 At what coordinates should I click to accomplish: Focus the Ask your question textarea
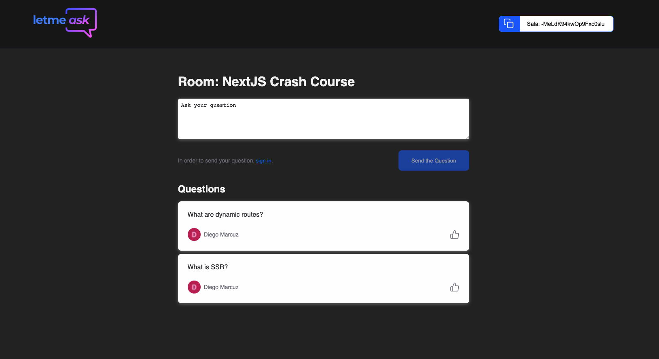324,119
